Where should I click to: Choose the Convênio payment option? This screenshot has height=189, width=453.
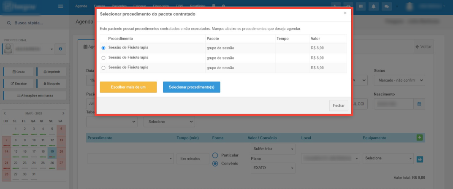215,164
